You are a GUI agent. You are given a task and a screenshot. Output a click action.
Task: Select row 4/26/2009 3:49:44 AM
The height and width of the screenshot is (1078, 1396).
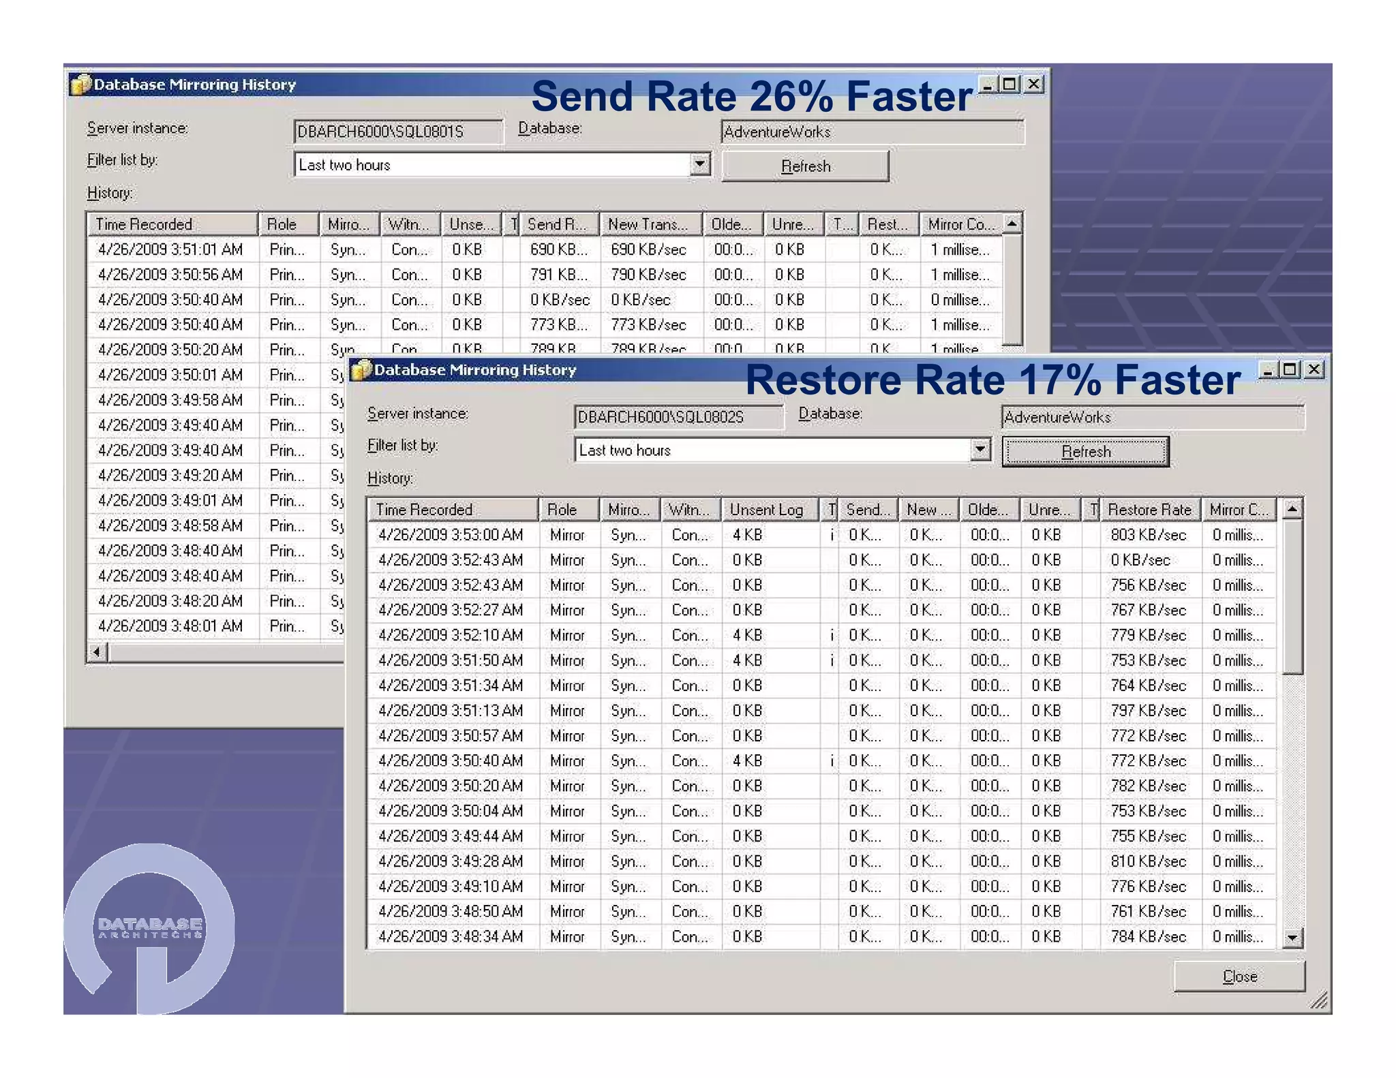[821, 836]
